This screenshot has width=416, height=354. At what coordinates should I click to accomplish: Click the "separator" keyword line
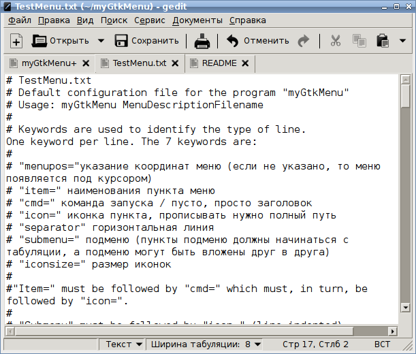pyautogui.click(x=110, y=227)
